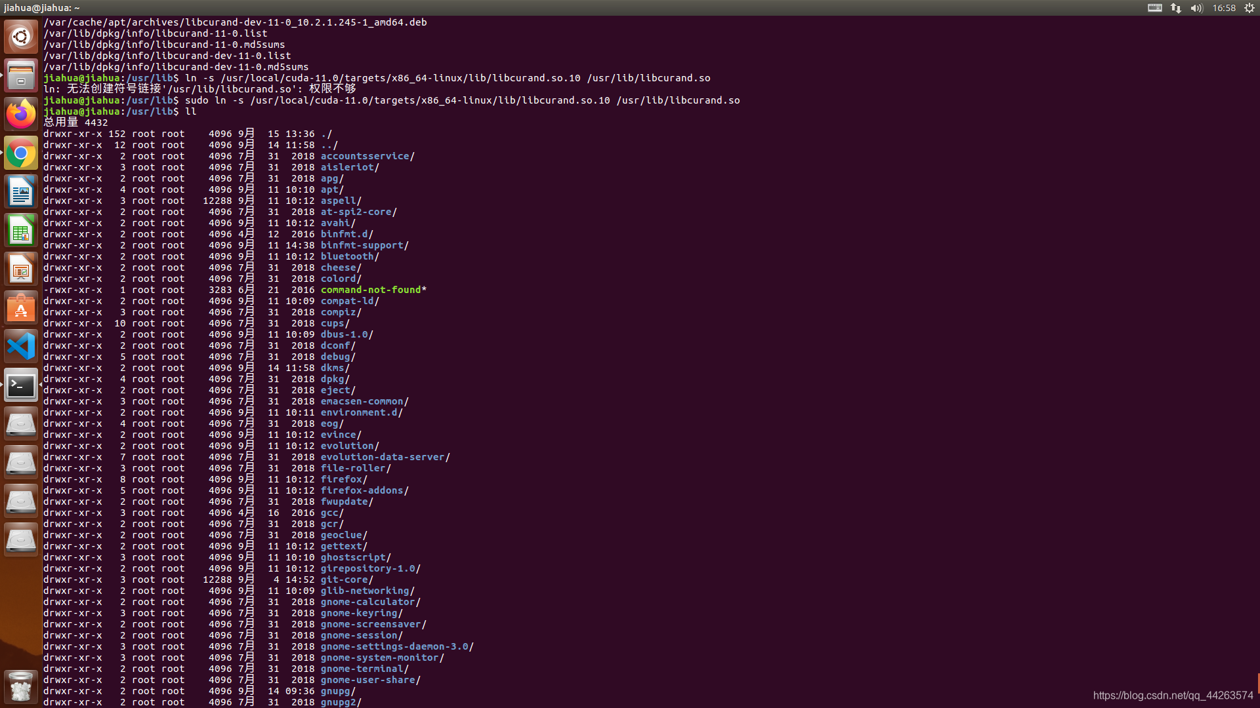Open the last mounted drive icon
The image size is (1260, 708).
click(21, 540)
